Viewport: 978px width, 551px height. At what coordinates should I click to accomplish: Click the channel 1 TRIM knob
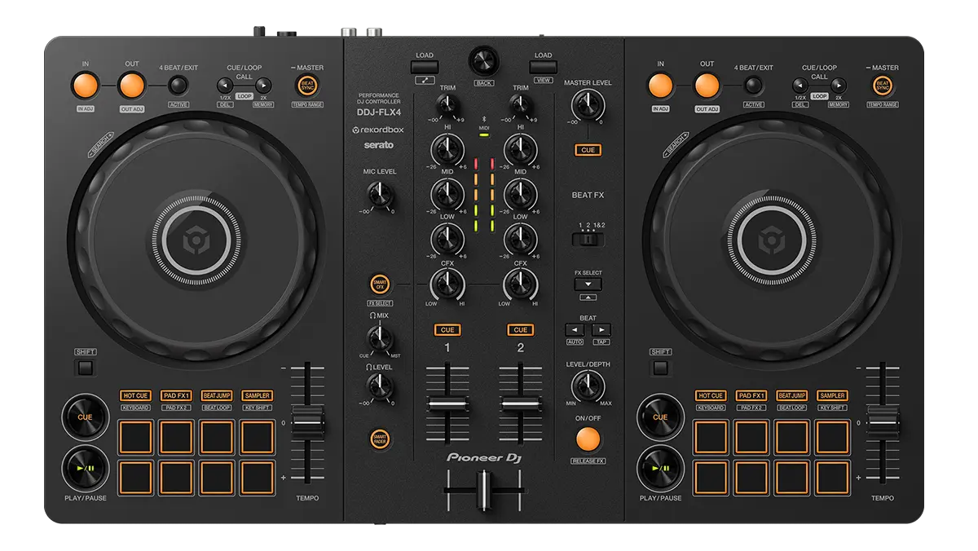click(447, 104)
